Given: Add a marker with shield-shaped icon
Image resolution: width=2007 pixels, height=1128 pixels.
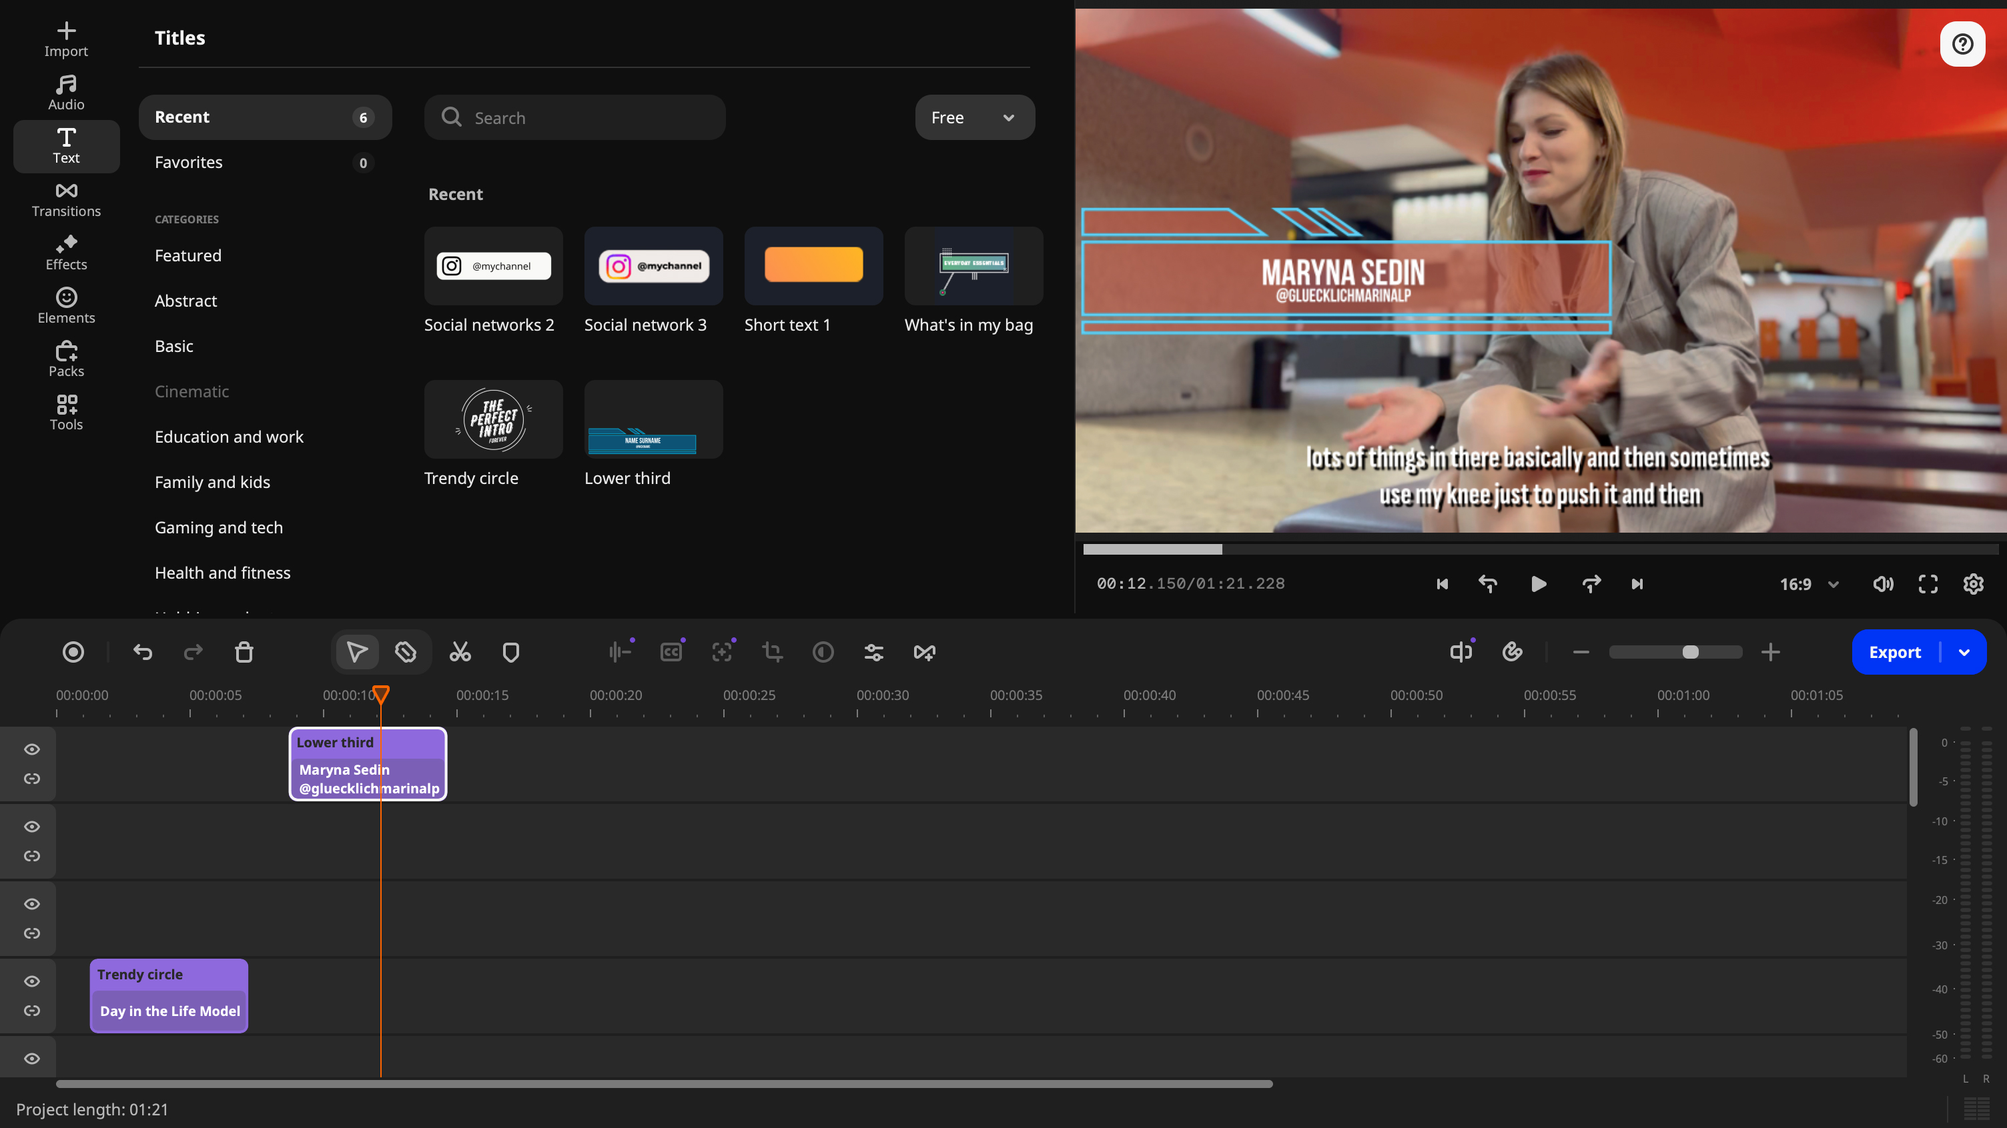Looking at the screenshot, I should 511,651.
